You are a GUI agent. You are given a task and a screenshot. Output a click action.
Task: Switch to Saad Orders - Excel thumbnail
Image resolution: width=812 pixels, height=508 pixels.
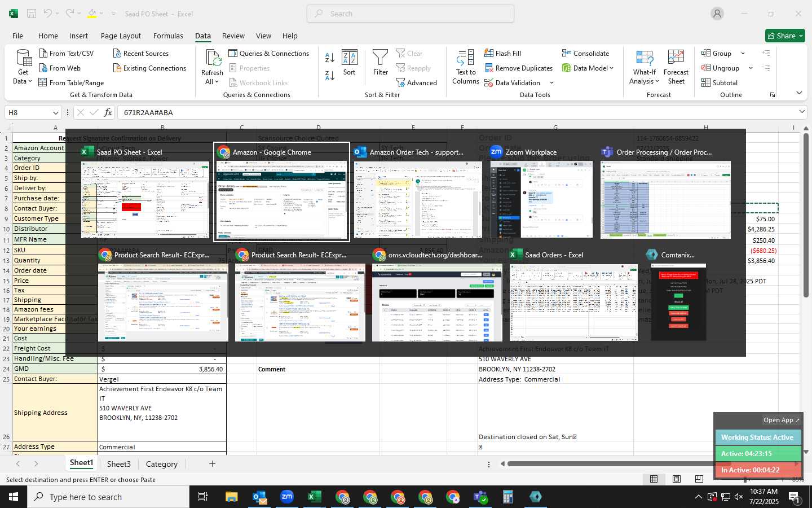coord(574,295)
